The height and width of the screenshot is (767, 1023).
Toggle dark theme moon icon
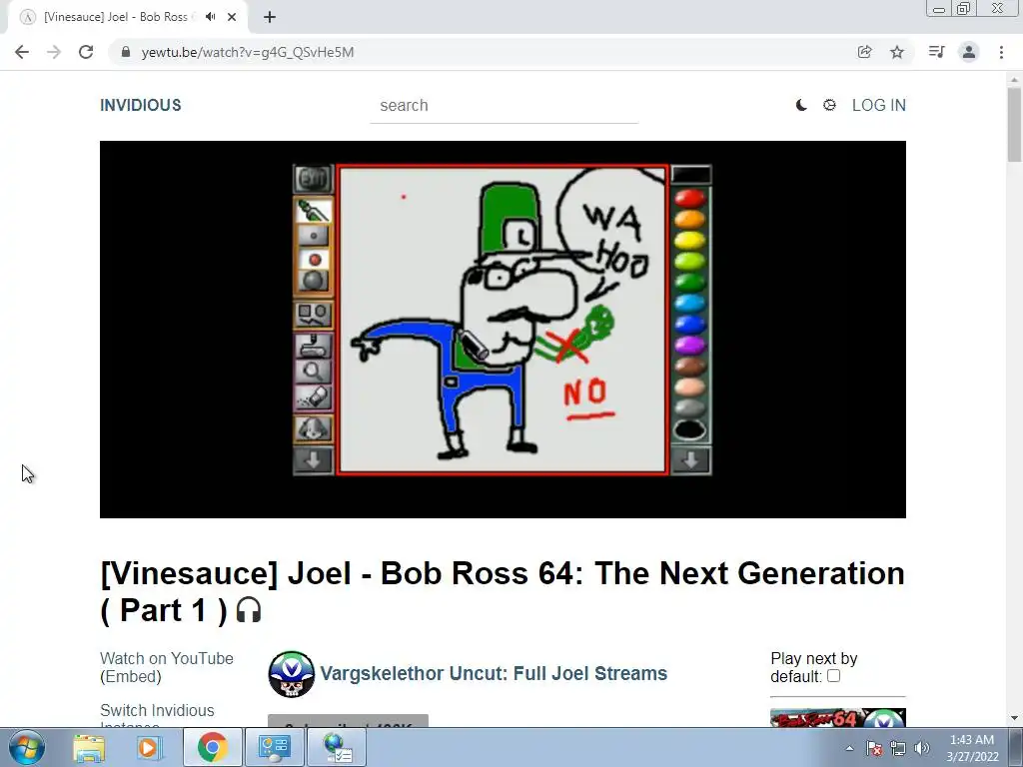pyautogui.click(x=801, y=105)
